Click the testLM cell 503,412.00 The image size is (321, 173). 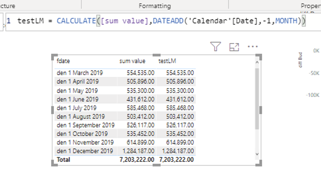pyautogui.click(x=180, y=116)
